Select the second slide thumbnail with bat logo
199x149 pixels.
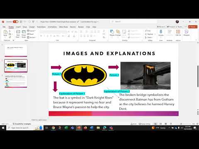16,66
